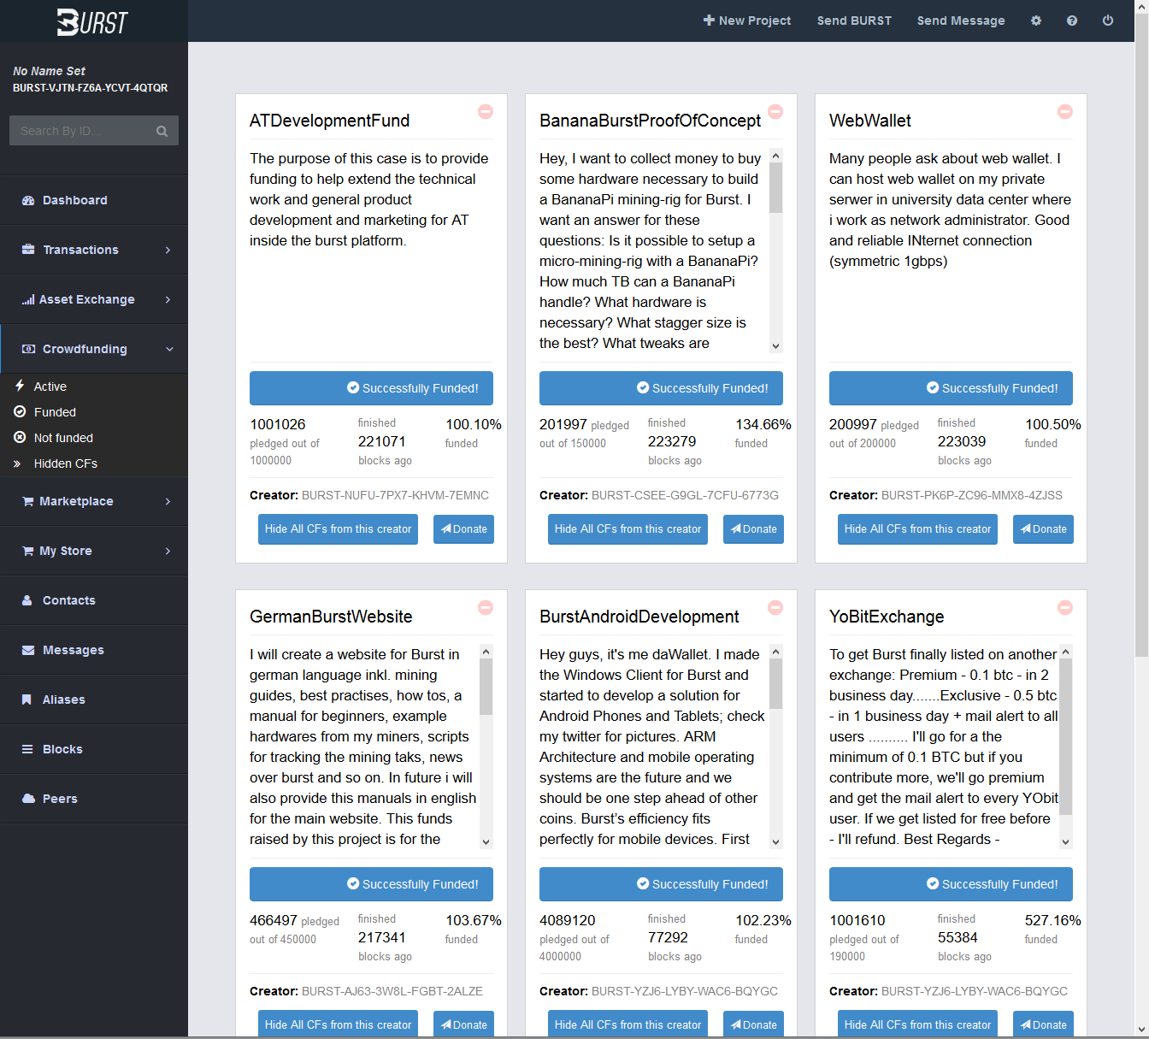Open the help question mark icon
1149x1039 pixels.
1072,21
